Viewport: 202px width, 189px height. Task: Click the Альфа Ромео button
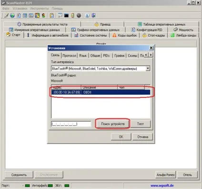pyautogui.click(x=165, y=175)
